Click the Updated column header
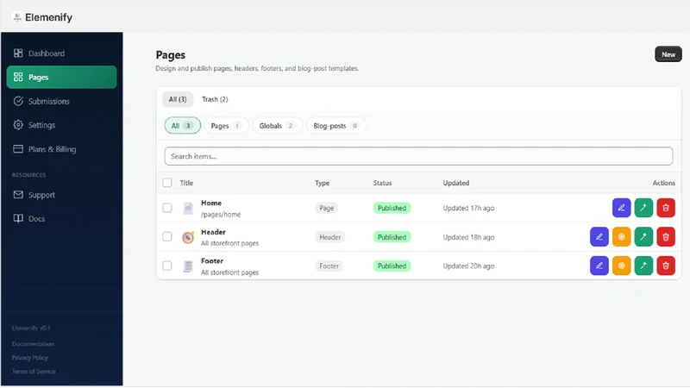 pos(456,183)
